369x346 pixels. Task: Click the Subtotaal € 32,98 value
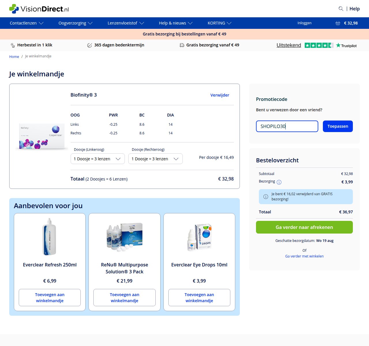[347, 174]
